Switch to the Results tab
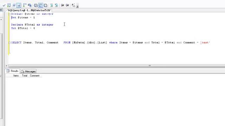This screenshot has width=225, height=126. point(12,71)
